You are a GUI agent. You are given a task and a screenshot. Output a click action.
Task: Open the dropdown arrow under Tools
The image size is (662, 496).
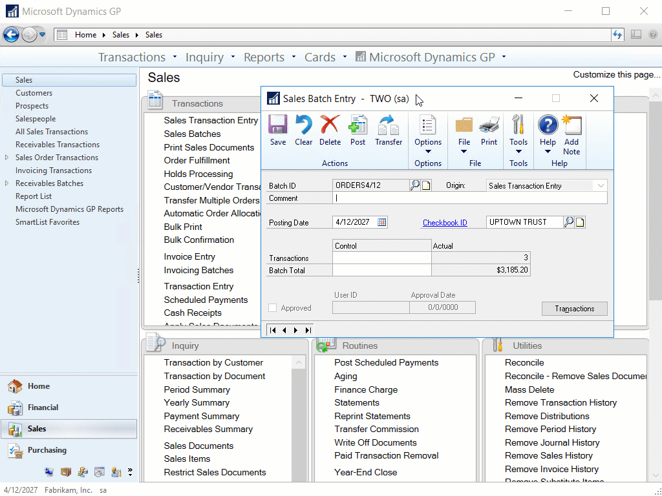tap(518, 151)
